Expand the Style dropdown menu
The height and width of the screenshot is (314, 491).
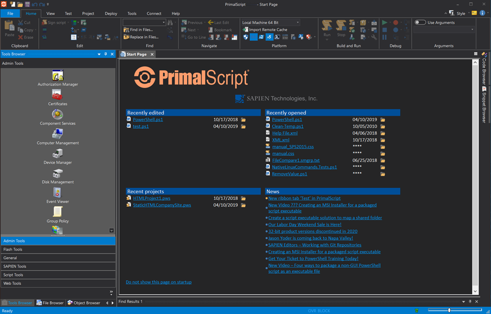[x=469, y=13]
